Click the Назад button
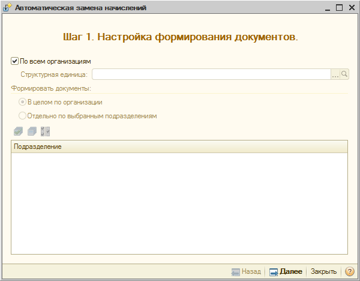This screenshot has width=360, height=281. 246,271
